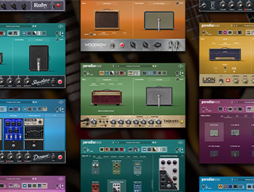The width and height of the screenshot is (254, 192).
Task: Close the Analog Memory Delay detail panel
Action: click(182, 156)
